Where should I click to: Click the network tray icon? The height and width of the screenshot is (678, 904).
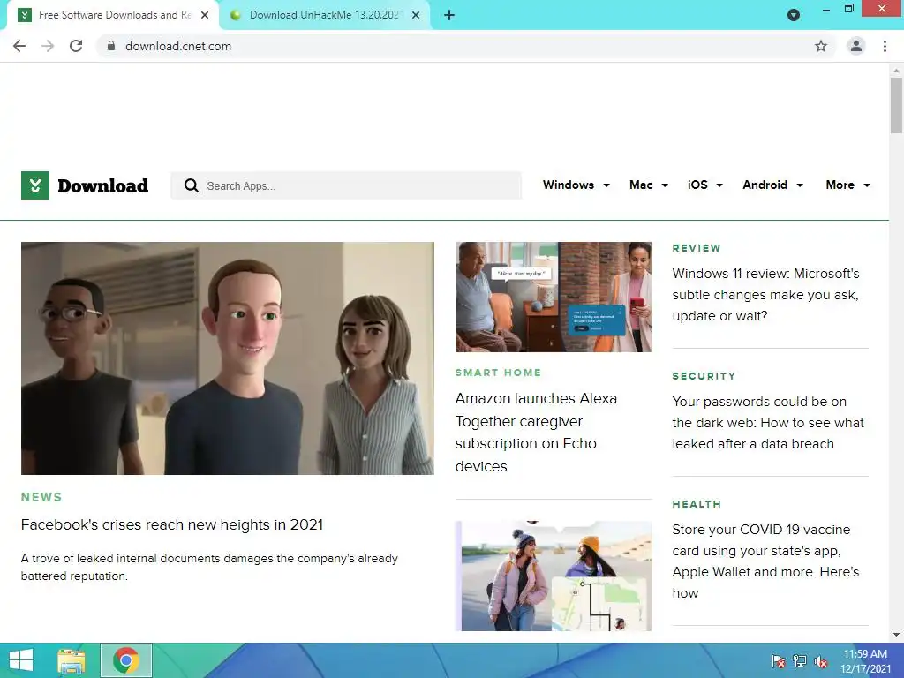coord(800,661)
